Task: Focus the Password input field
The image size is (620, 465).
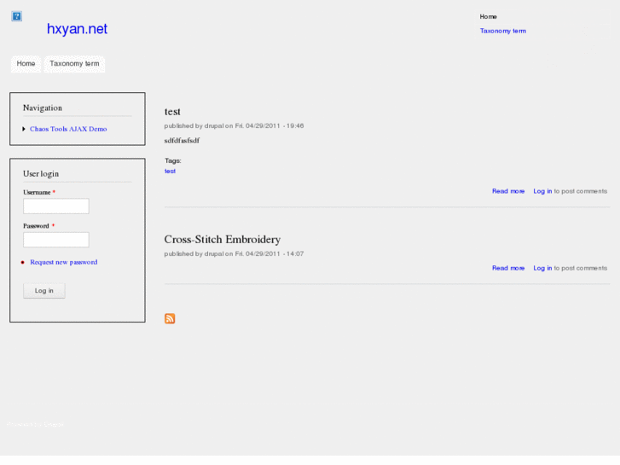Action: pyautogui.click(x=56, y=240)
